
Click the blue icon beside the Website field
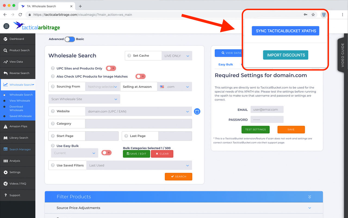coord(197,111)
